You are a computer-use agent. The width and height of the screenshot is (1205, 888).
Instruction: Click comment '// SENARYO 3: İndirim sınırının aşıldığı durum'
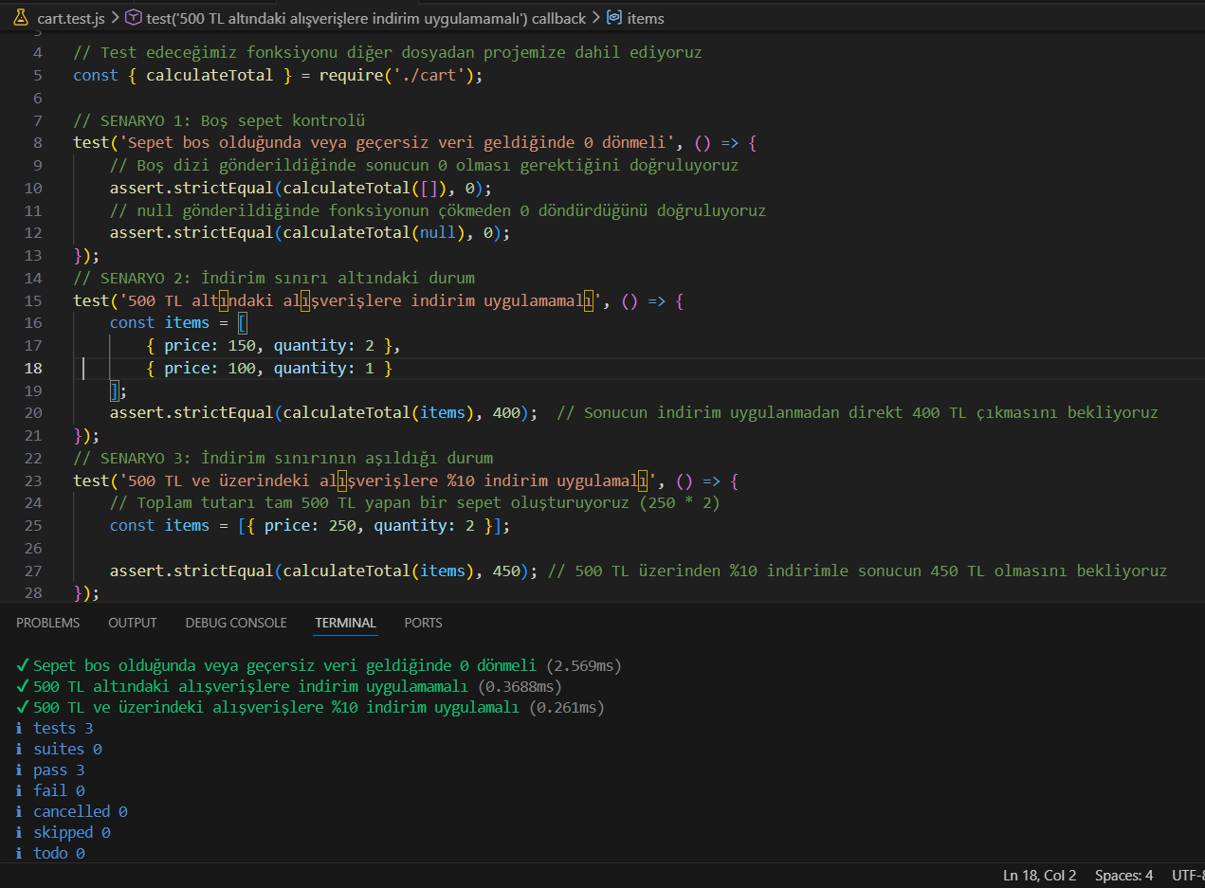click(283, 458)
